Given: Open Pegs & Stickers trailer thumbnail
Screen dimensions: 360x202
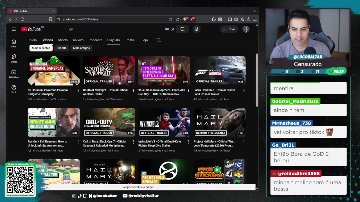Looking at the screenshot, I should pyautogui.click(x=220, y=172).
